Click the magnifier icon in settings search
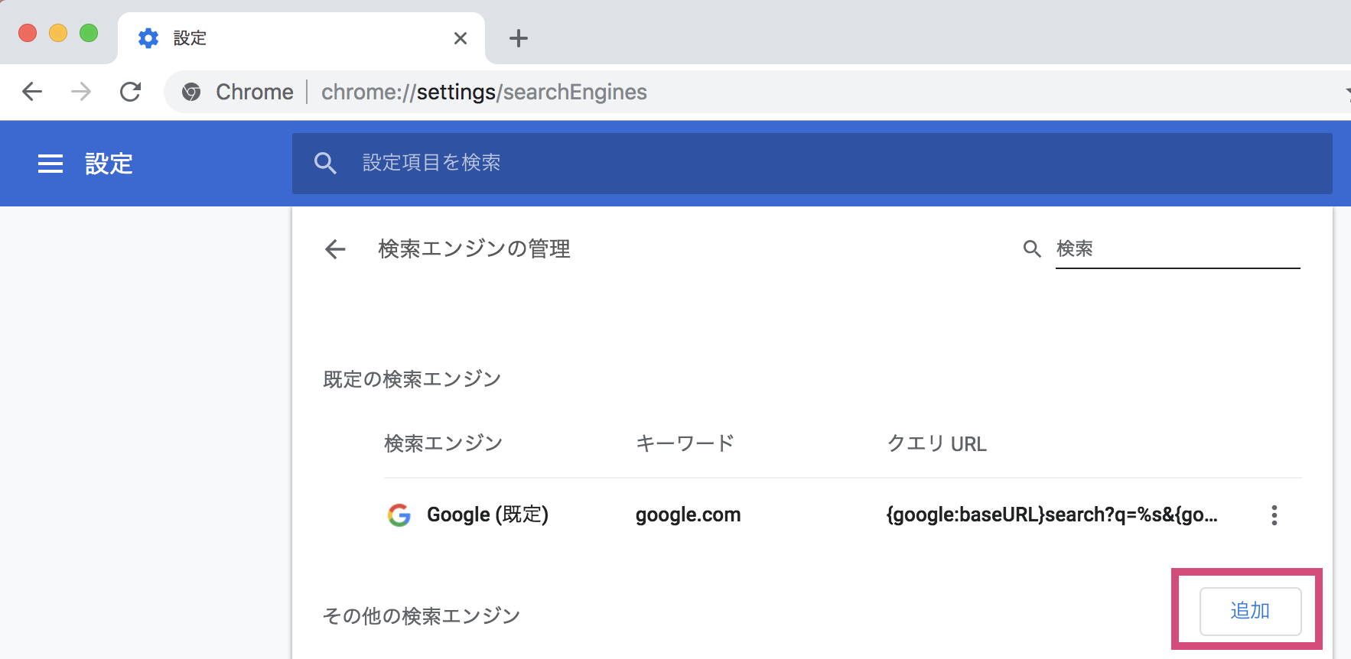The width and height of the screenshot is (1351, 659). click(x=325, y=163)
